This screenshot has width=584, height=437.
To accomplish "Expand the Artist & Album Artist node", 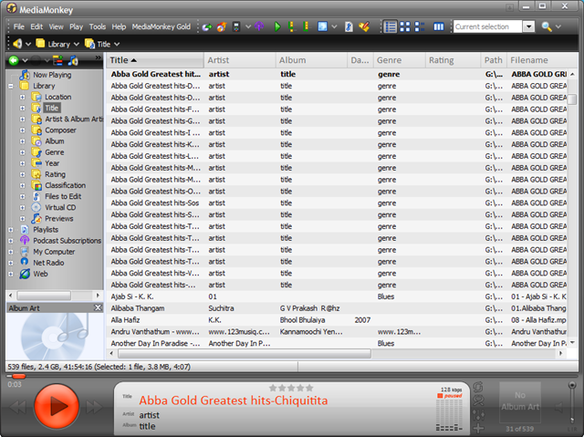I will pos(22,120).
